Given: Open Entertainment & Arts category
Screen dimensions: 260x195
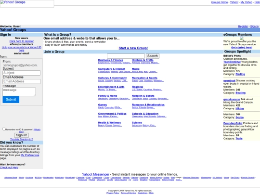Looking at the screenshot, I should point(111,87).
